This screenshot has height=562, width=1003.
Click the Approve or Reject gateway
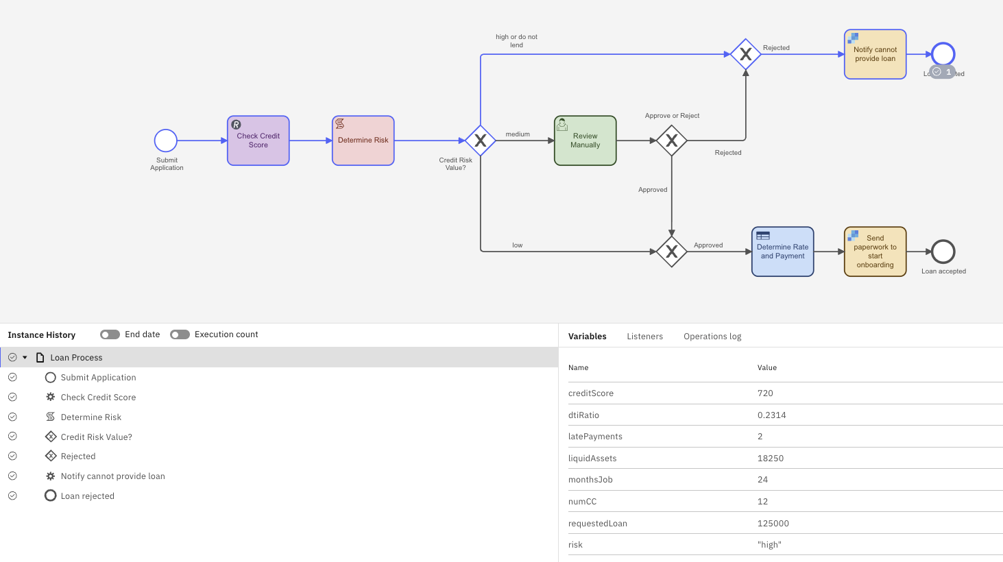[671, 140]
